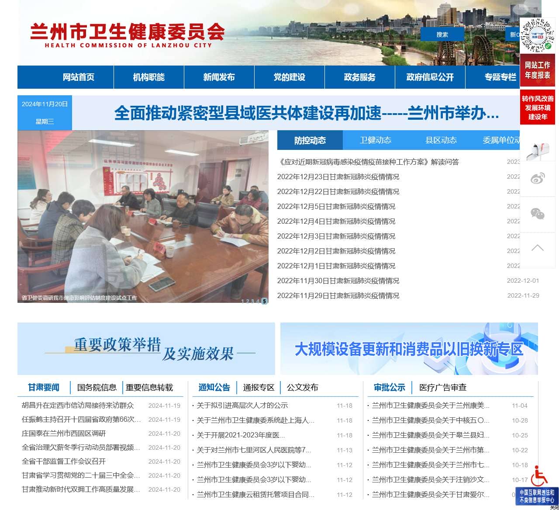The image size is (559, 510).
Task: Open 兰州市卫生健康委员会关于中核五O approval notice
Action: click(431, 420)
